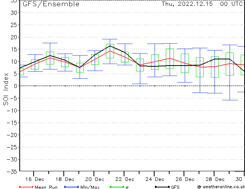Click the '16 Dec' x-axis label
This screenshot has height=189, width=245.
(x=35, y=179)
